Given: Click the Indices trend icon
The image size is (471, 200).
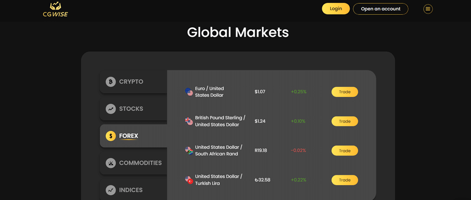Looking at the screenshot, I should (111, 190).
